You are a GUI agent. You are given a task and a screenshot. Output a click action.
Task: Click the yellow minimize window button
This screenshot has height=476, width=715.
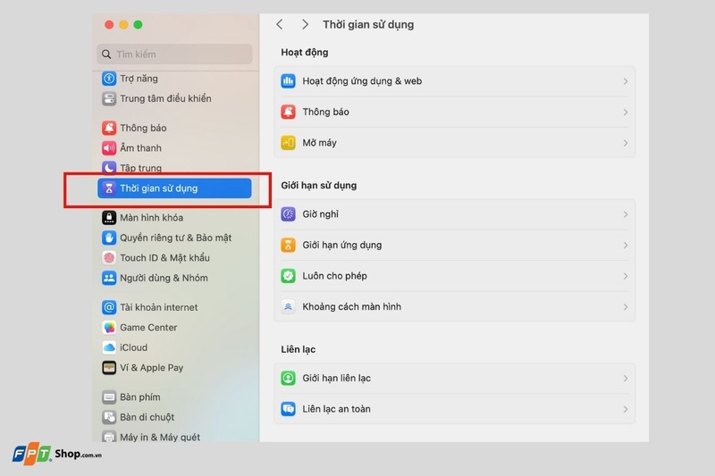[x=123, y=25]
